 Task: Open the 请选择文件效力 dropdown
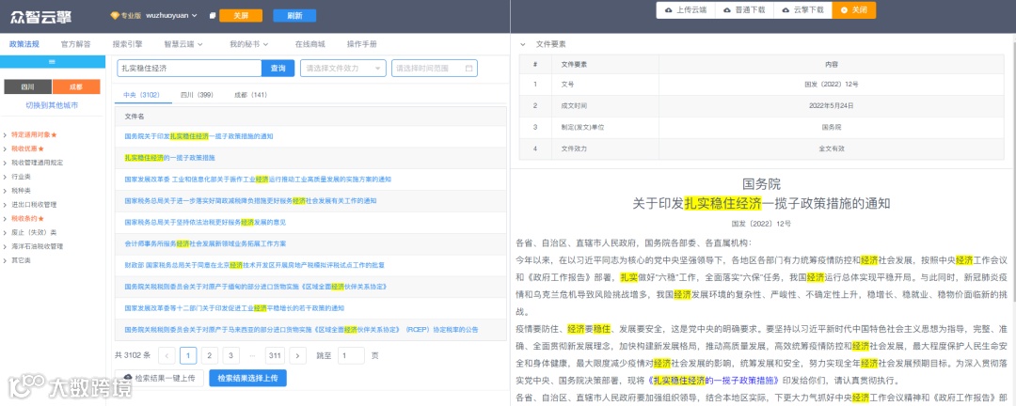coord(342,68)
